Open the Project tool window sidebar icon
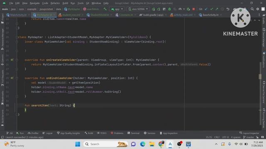 coord(2,18)
